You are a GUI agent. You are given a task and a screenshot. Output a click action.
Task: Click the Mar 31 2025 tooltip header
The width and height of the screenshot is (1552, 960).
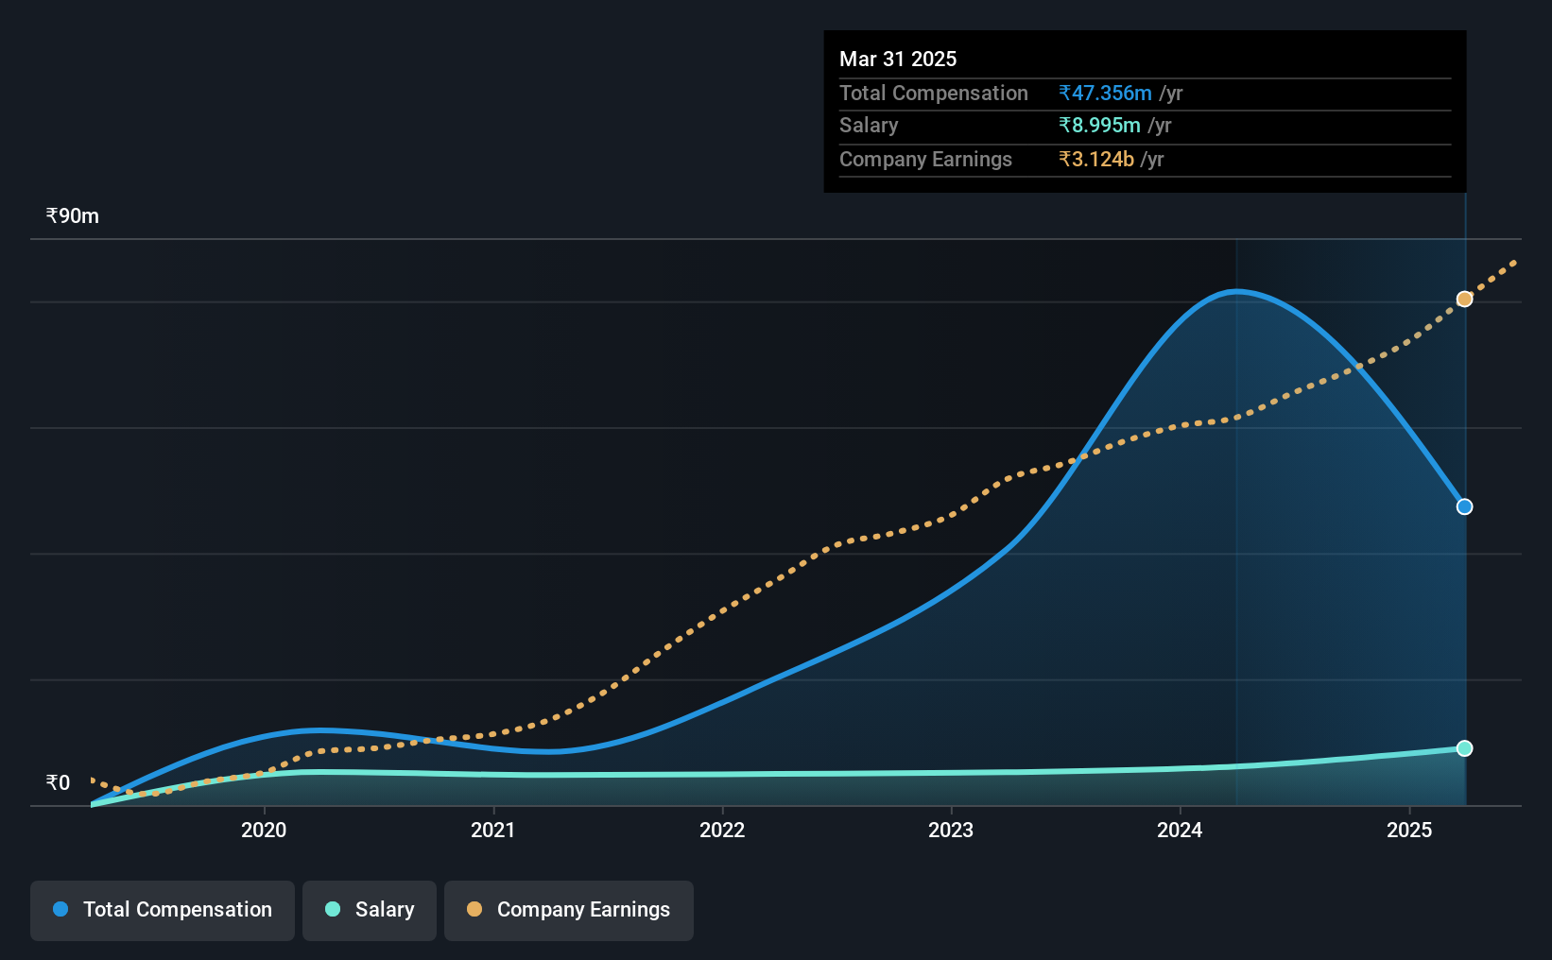coord(898,59)
